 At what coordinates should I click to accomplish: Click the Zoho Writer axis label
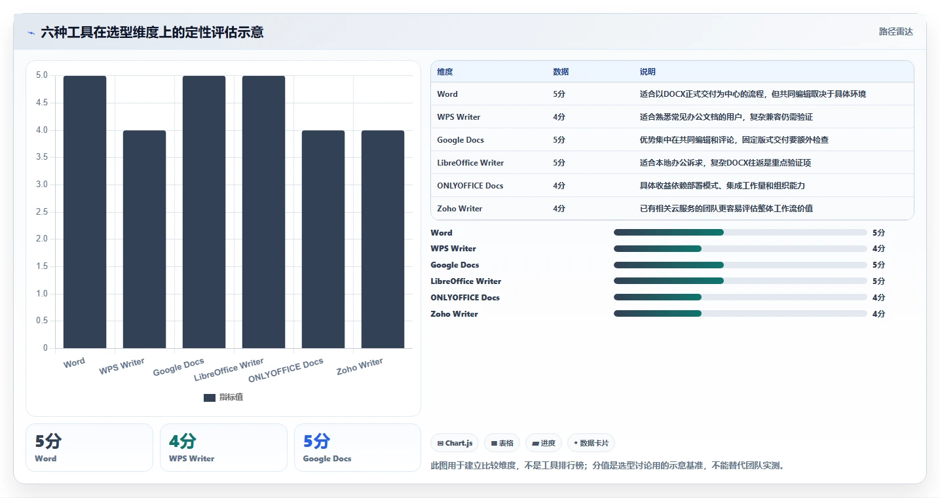click(360, 366)
